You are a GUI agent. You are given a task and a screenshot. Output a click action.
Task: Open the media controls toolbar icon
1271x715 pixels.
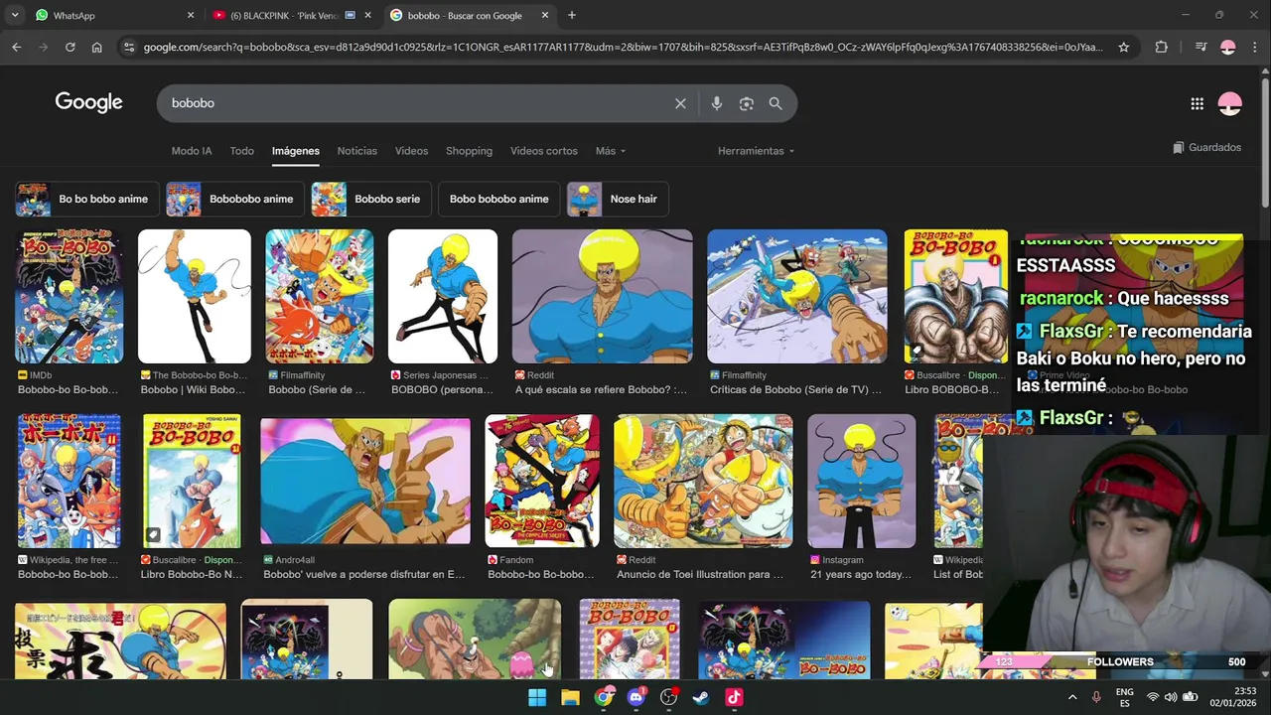[x=1200, y=47]
